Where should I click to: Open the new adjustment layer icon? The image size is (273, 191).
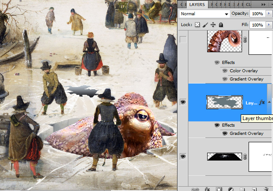(x=231, y=189)
